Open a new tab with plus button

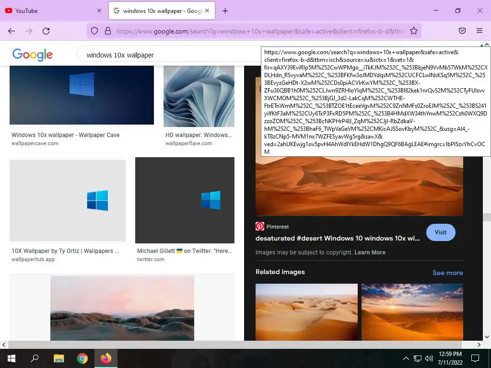point(225,11)
